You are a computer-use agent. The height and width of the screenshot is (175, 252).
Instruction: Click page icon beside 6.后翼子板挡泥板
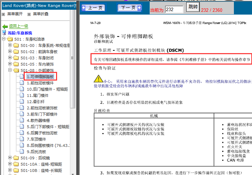click(x=22, y=133)
